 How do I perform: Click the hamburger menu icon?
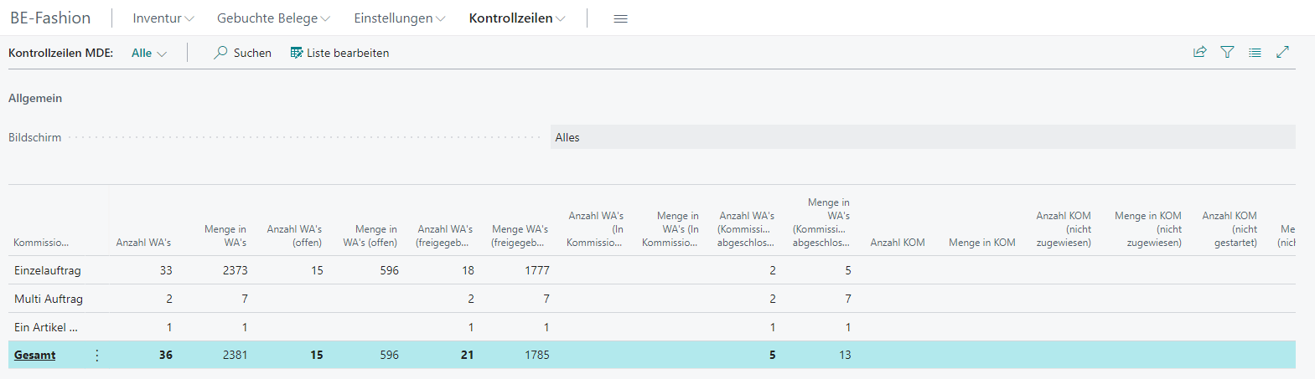620,18
